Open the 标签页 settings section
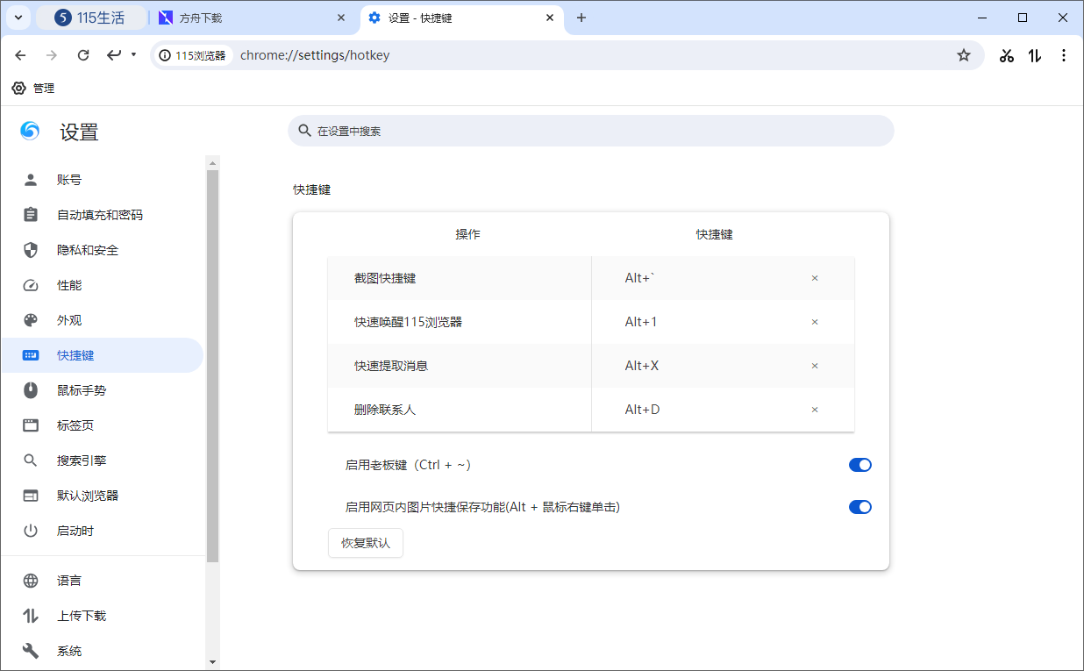Screen dimensions: 1084x671 pyautogui.click(x=74, y=425)
